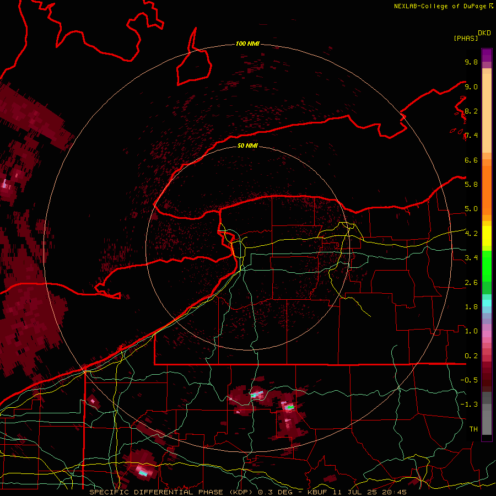Click the 11 JUL 25 20:45 timestamp
The height and width of the screenshot is (496, 496).
coord(371,492)
